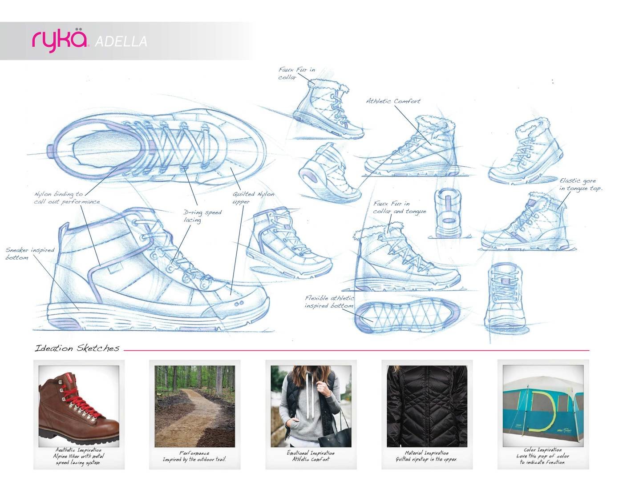
Task: Select the top-down shoe sketch
Action: pos(160,144)
